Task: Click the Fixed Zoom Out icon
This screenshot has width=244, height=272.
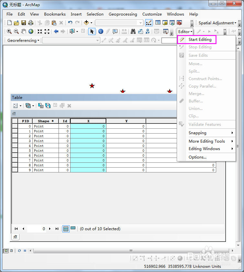Action: coord(47,31)
